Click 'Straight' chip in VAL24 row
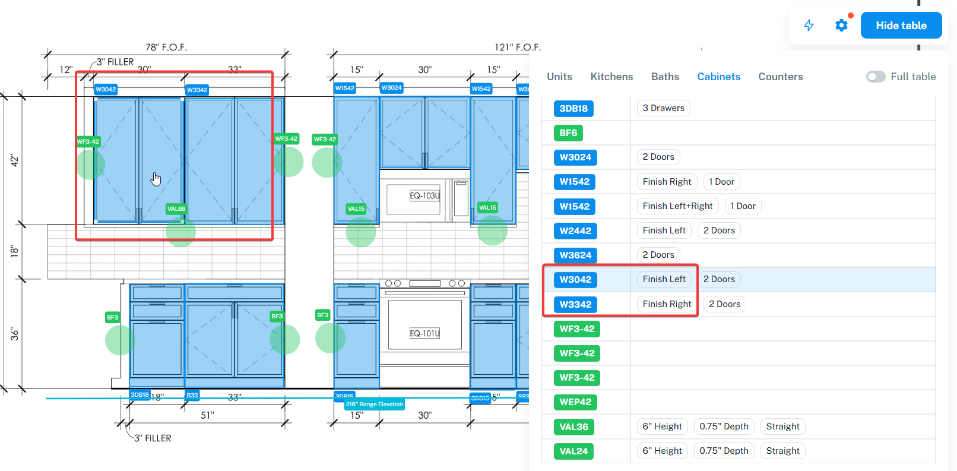 click(x=782, y=451)
